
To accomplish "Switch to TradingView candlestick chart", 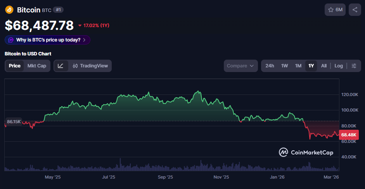I will coord(90,66).
